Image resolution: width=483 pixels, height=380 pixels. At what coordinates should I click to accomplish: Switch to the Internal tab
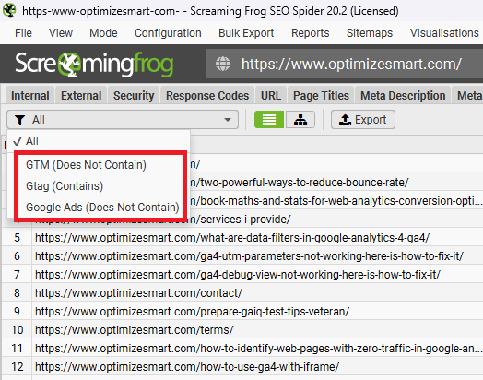coord(29,96)
